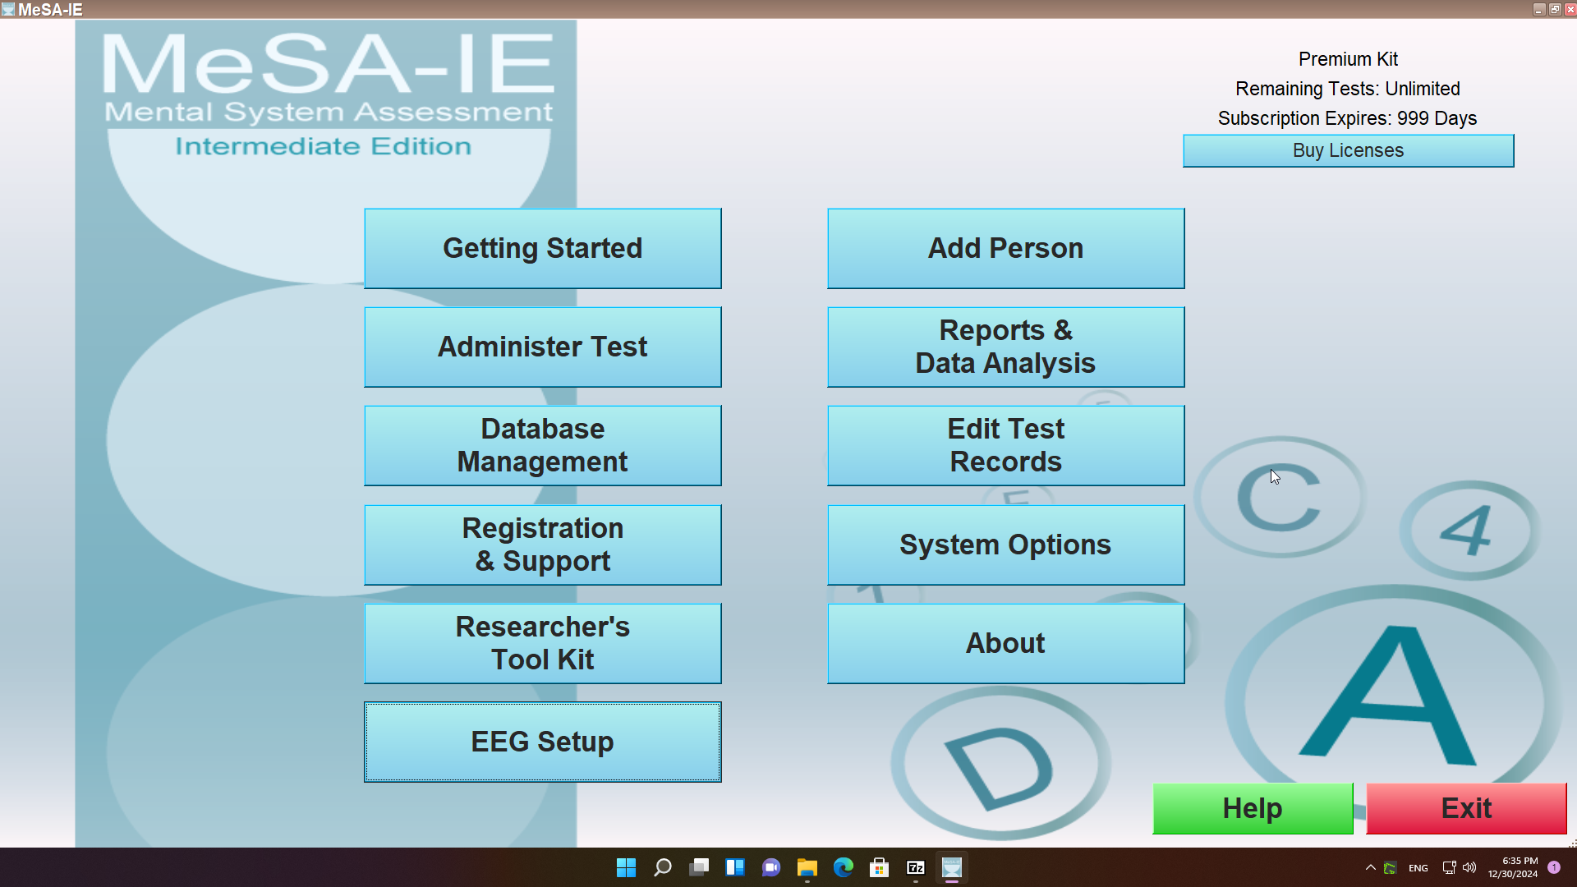Minimize the MeSA-IE window
Screen dimensions: 1577x887
click(1539, 10)
